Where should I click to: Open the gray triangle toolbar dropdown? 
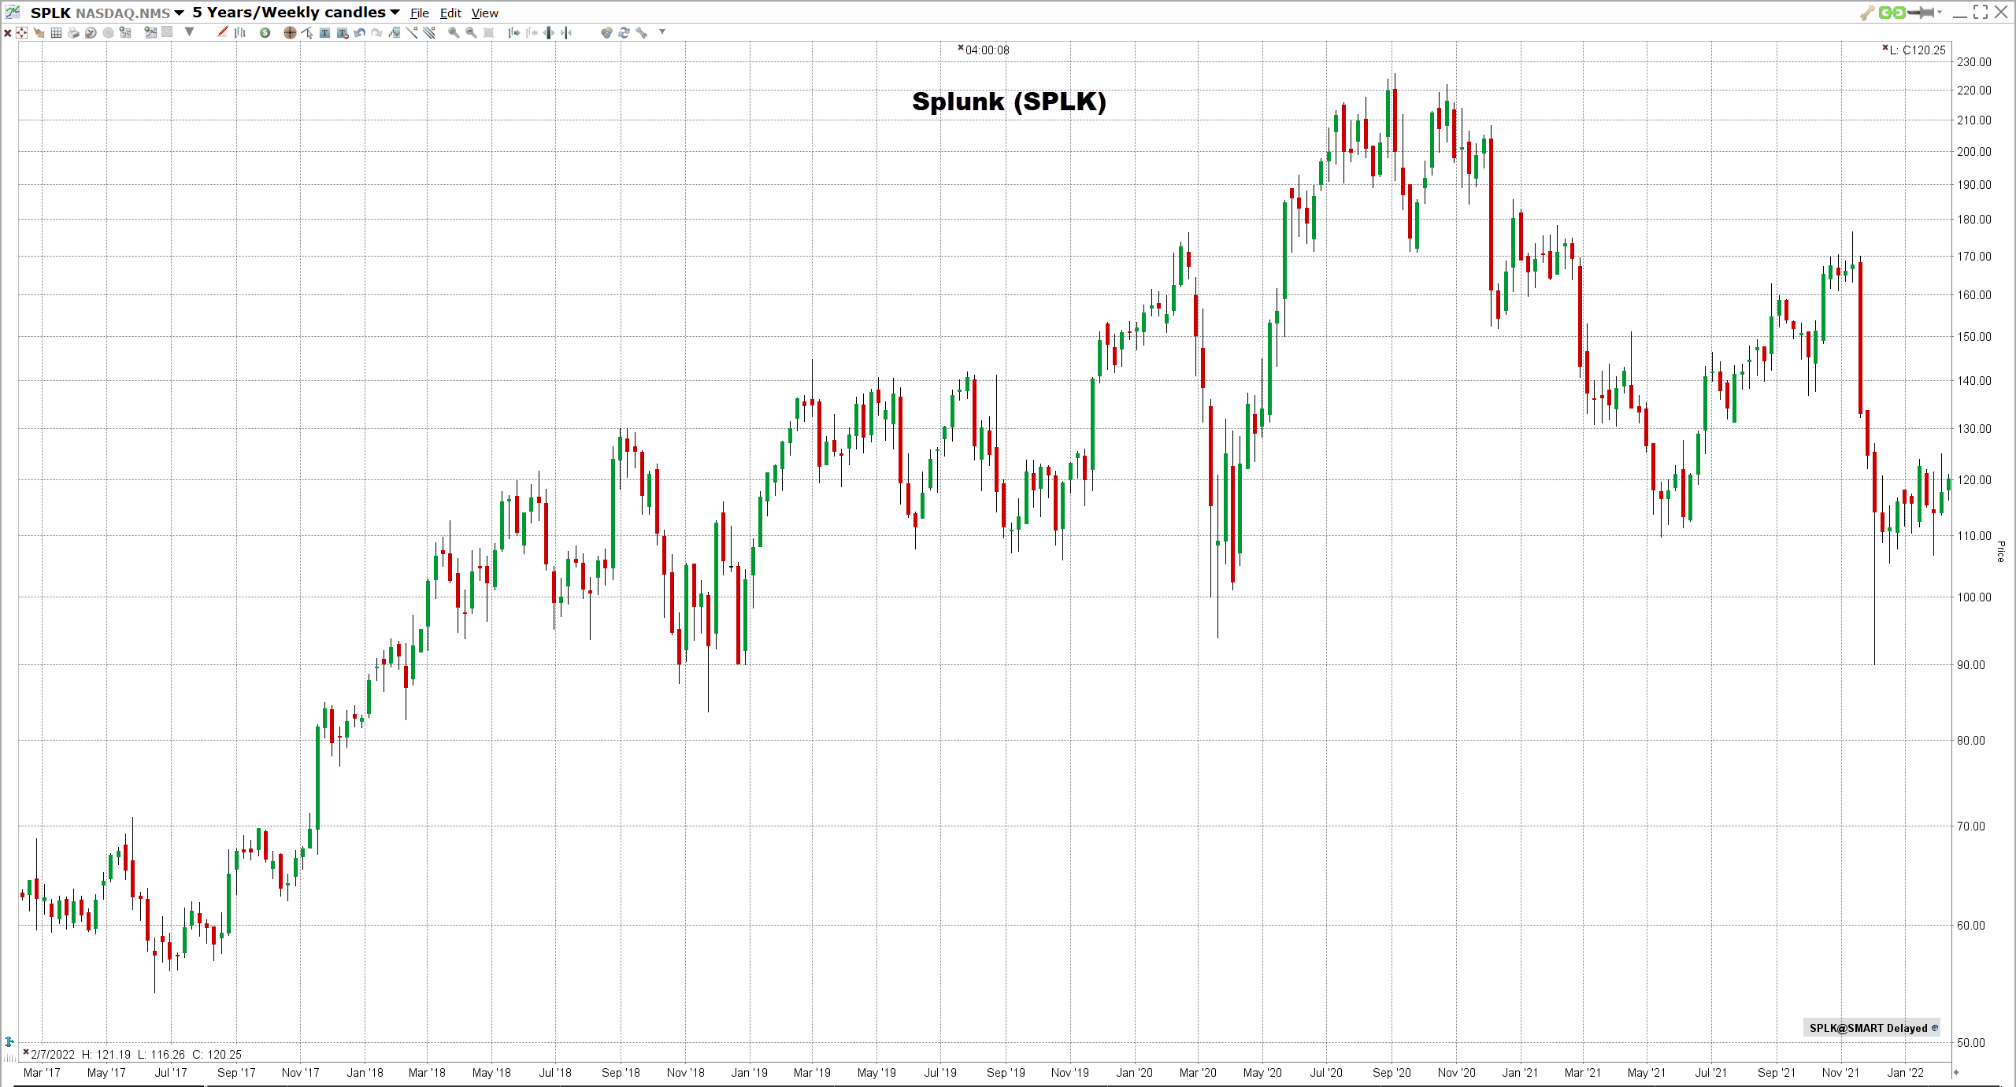pyautogui.click(x=189, y=32)
